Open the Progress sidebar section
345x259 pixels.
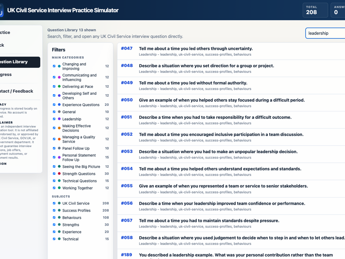coord(20,75)
